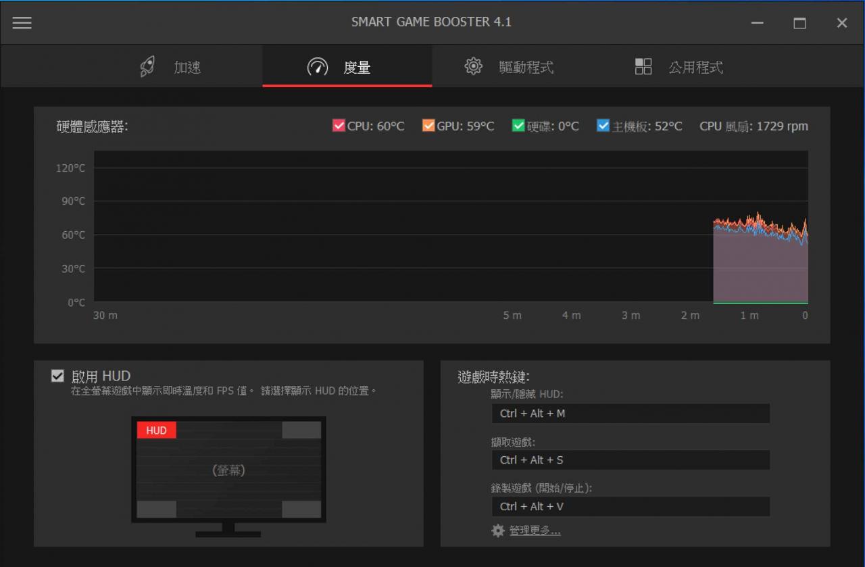865x567 pixels.
Task: Open the 管理更多... link
Action: (x=535, y=531)
